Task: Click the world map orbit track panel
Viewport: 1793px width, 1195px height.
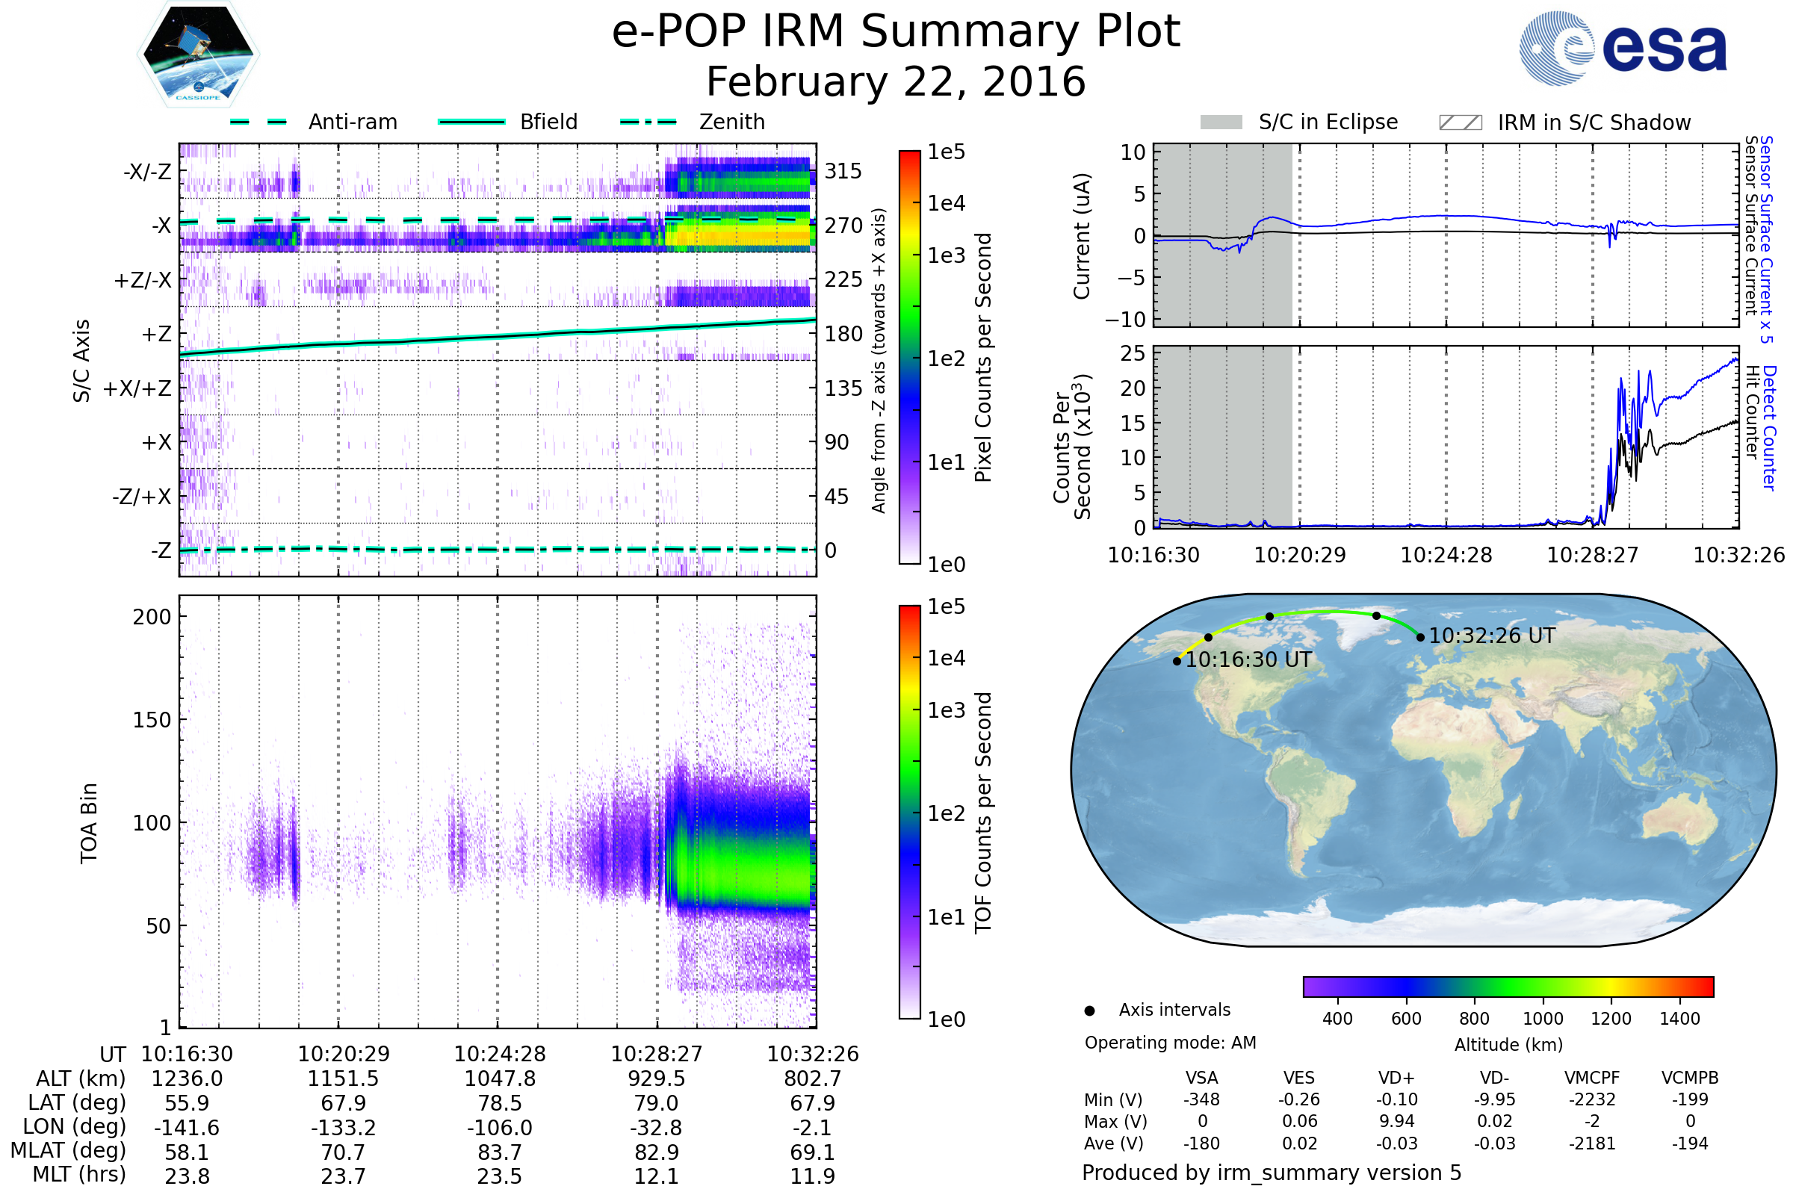Action: click(x=1423, y=770)
